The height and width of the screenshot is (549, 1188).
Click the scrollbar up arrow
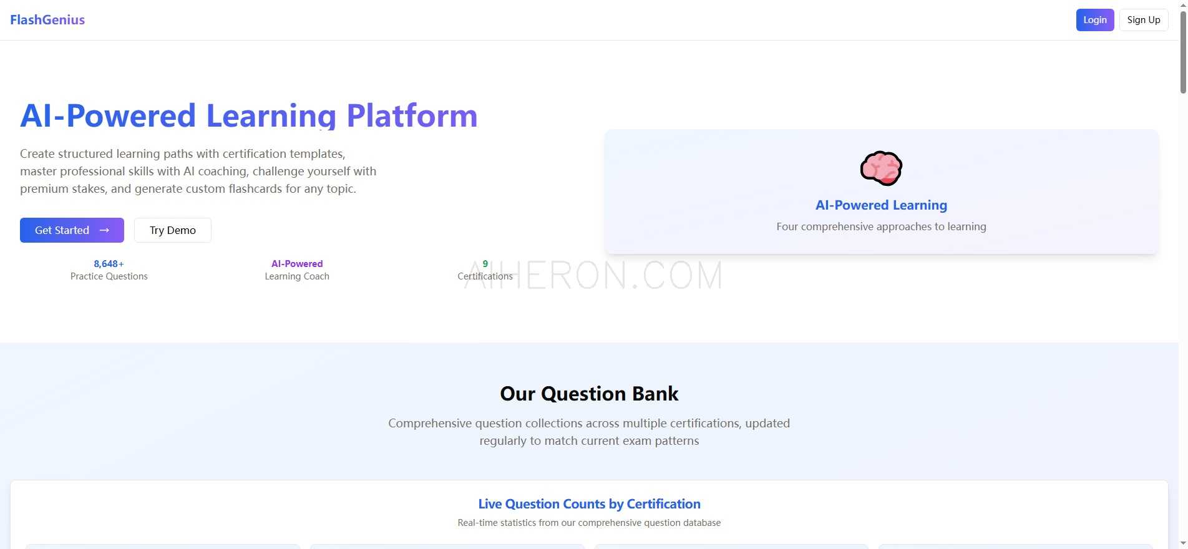[x=1183, y=4]
